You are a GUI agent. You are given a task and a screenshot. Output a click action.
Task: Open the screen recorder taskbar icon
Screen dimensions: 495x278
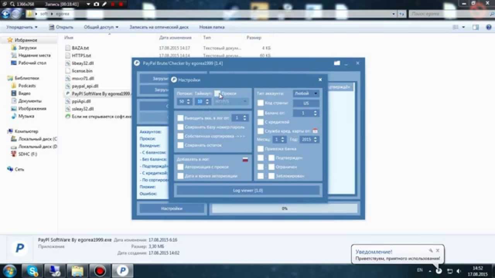[x=100, y=271]
